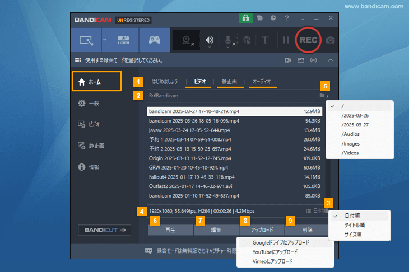Select the game recording mode gamepad icon
The width and height of the screenshot is (409, 272).
[x=155, y=40]
